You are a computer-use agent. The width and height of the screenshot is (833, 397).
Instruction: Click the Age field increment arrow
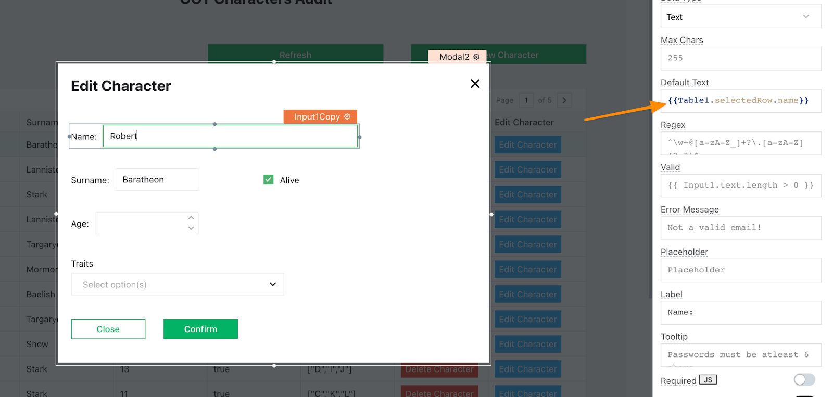191,218
